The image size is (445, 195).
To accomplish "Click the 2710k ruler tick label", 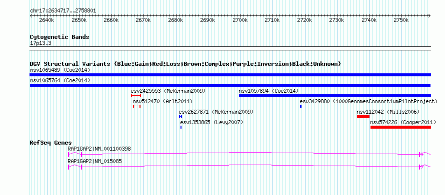I will (272, 20).
